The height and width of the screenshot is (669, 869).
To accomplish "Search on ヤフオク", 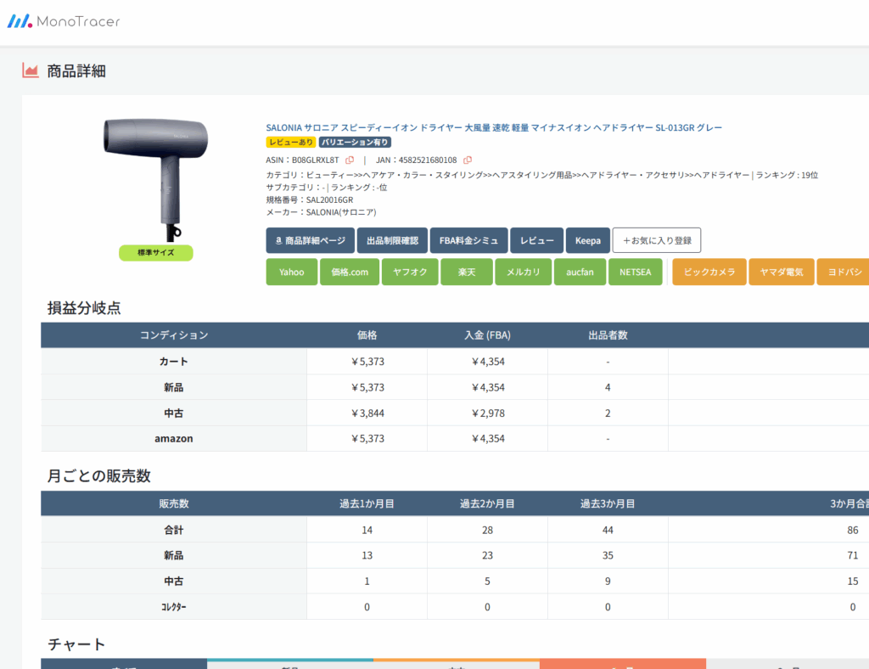I will [410, 273].
